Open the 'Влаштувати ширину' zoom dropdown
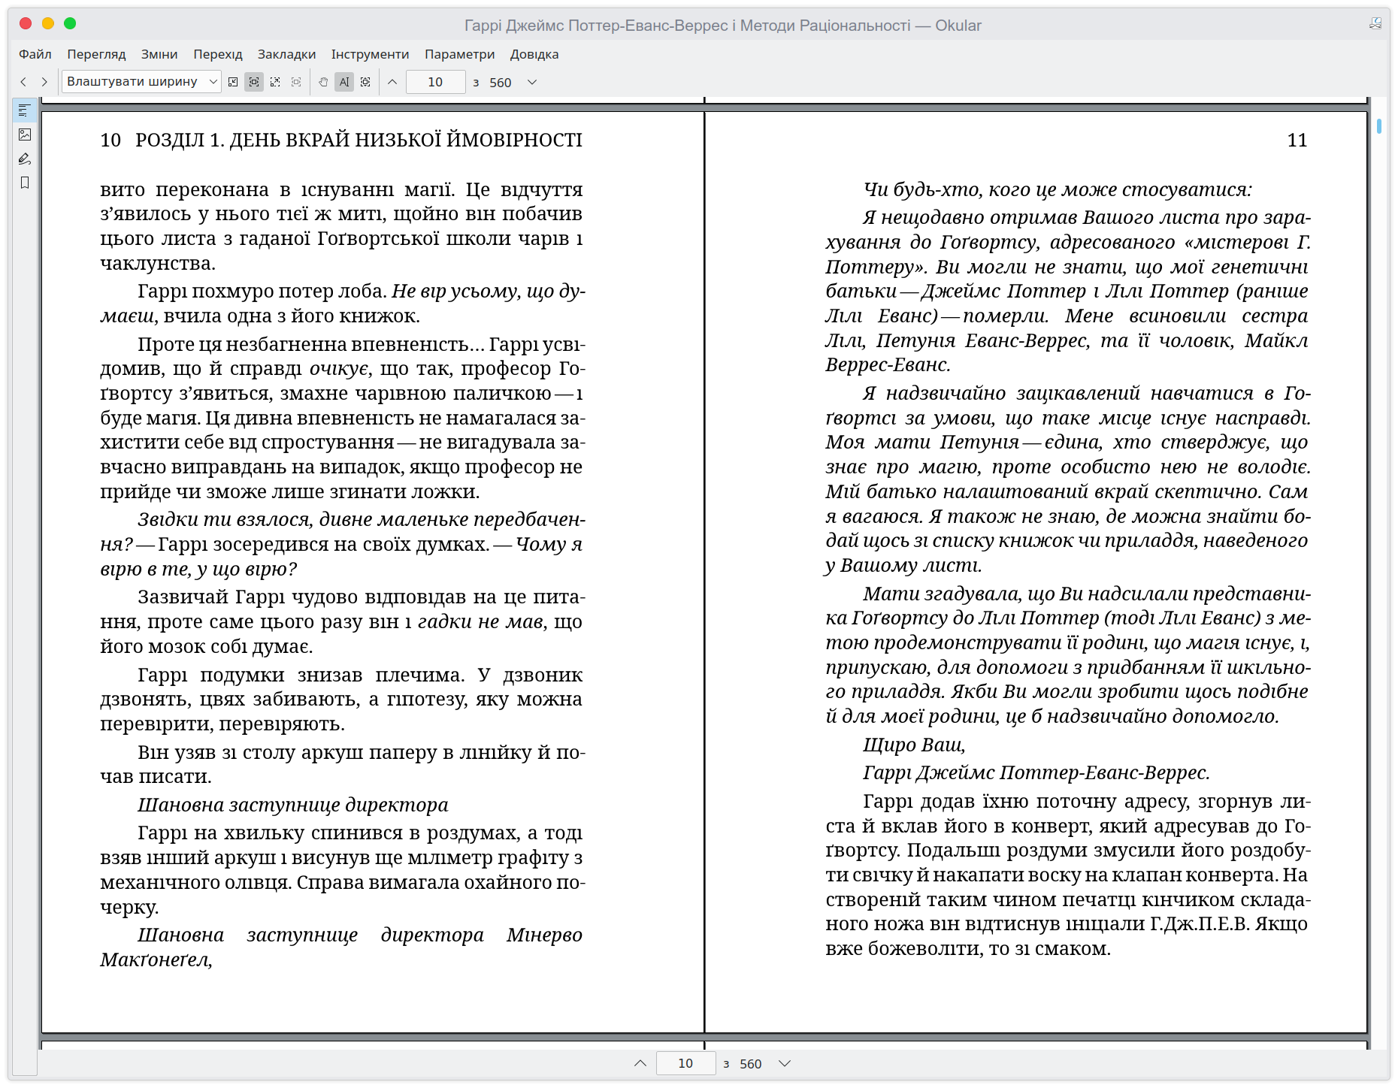The height and width of the screenshot is (1088, 1398). 141,82
